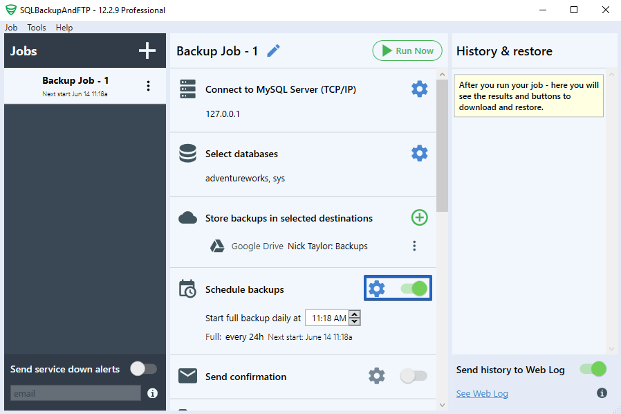Click the server icon beside Connect to MySQL
This screenshot has height=414, width=621.
click(187, 89)
